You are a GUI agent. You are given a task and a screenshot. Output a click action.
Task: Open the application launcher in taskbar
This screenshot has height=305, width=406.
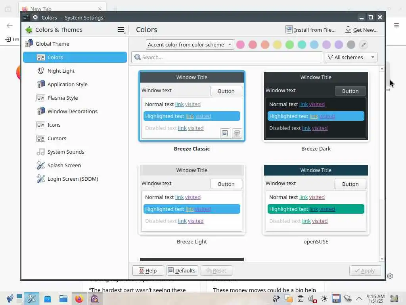click(10, 299)
